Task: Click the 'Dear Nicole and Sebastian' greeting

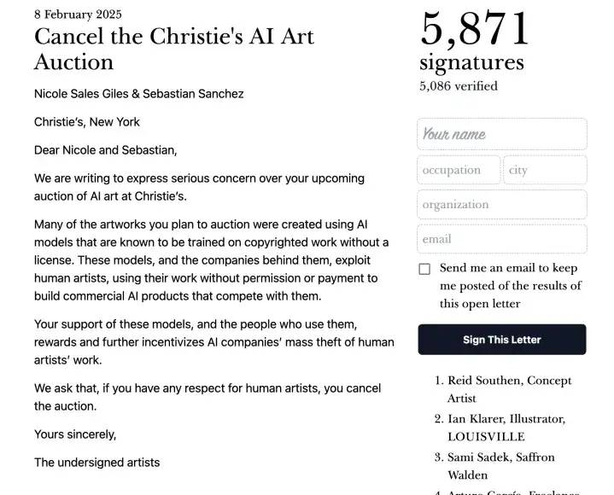Action: pyautogui.click(x=106, y=150)
